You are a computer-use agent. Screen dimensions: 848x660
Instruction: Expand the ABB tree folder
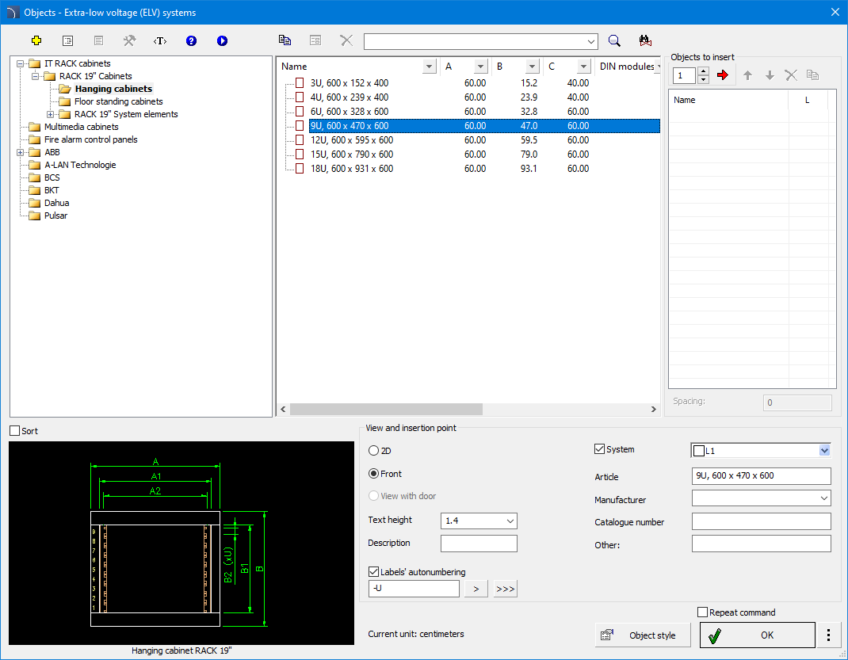click(x=21, y=152)
